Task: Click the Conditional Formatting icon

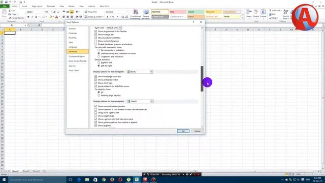Action: [136, 12]
